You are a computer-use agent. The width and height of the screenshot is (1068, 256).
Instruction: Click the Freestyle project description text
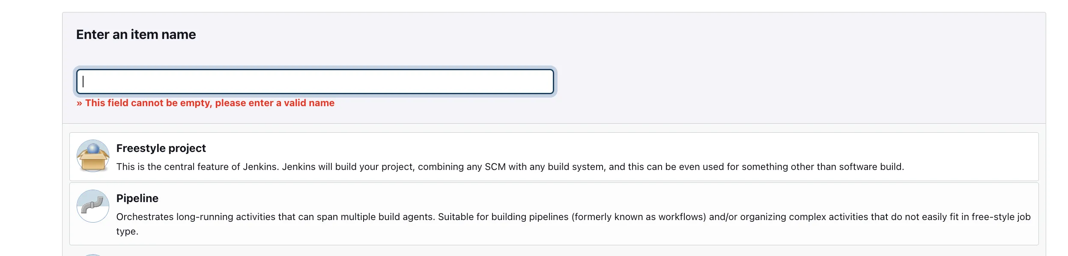[x=510, y=167]
